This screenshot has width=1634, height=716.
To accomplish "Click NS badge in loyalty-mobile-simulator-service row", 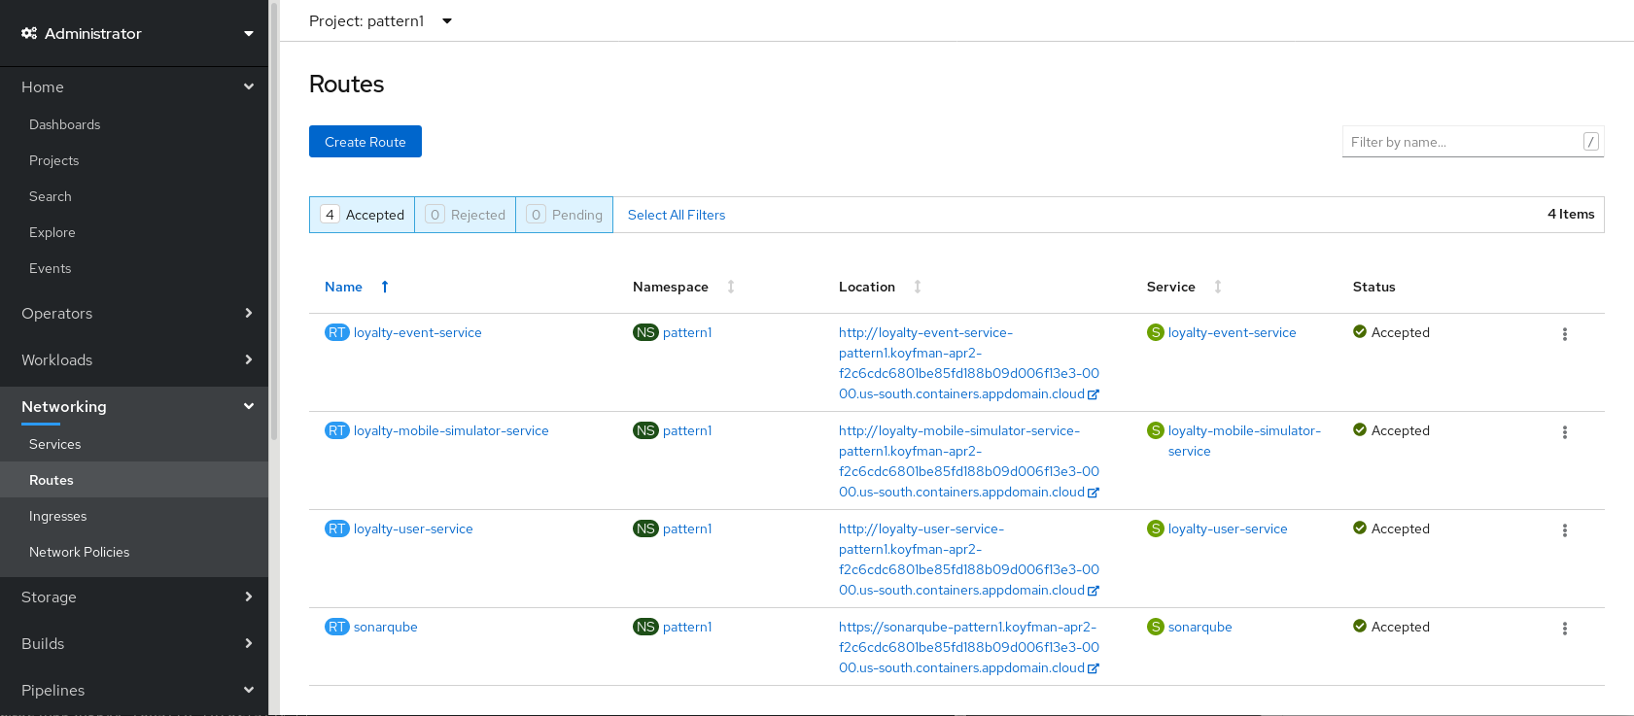I will 645,430.
